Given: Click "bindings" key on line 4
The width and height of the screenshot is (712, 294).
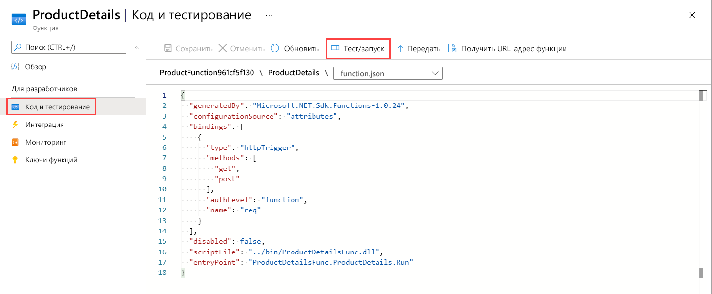Looking at the screenshot, I should coord(211,126).
